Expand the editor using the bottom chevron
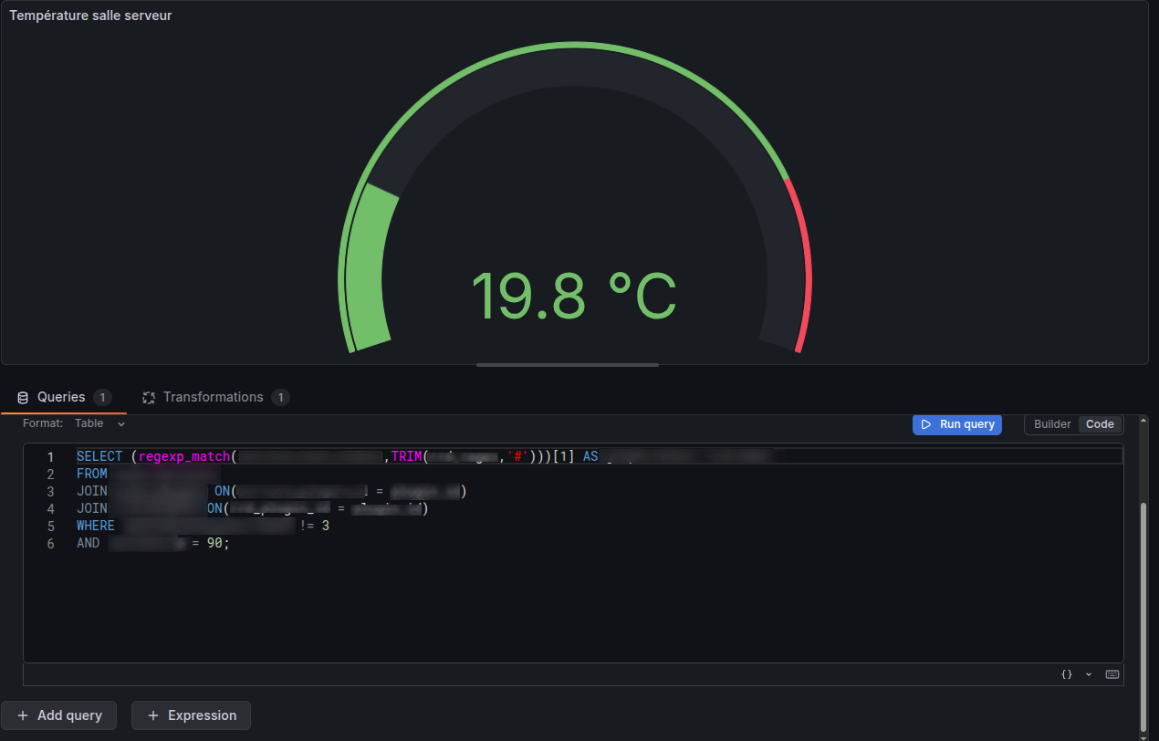1159x741 pixels. click(x=1088, y=674)
